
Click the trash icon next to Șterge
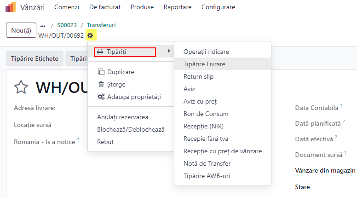pyautogui.click(x=101, y=84)
